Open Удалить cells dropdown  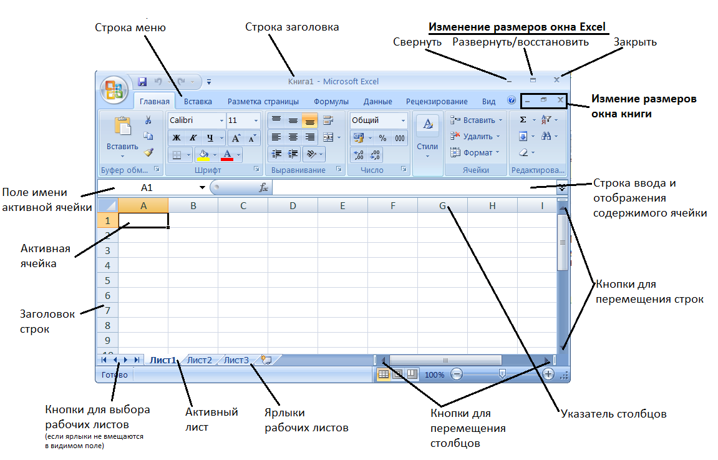coord(498,136)
